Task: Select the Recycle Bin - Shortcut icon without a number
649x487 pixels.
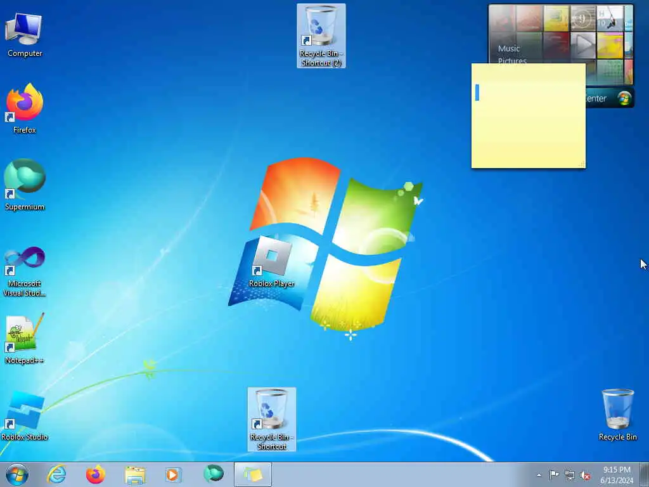Action: [x=271, y=420]
